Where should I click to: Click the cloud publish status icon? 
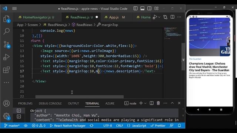pos(26,126)
